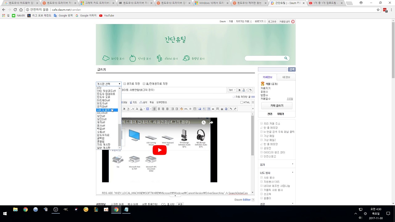The image size is (395, 222).
Task: Select '자유 게시판' from the board list
Action: point(103,145)
